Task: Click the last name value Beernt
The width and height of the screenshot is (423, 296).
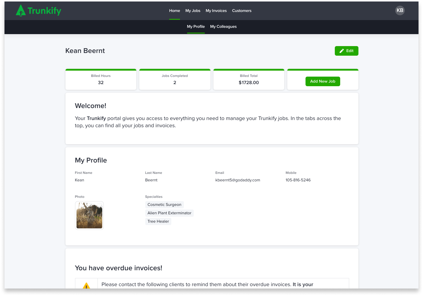Action: coord(151,180)
